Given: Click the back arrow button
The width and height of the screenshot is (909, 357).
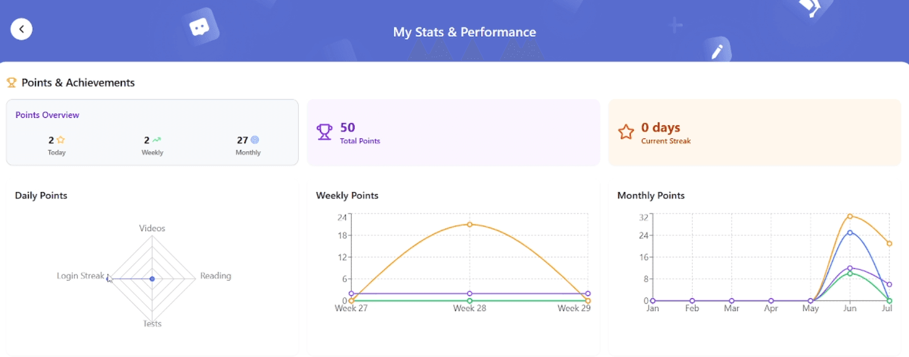Looking at the screenshot, I should coord(22,29).
